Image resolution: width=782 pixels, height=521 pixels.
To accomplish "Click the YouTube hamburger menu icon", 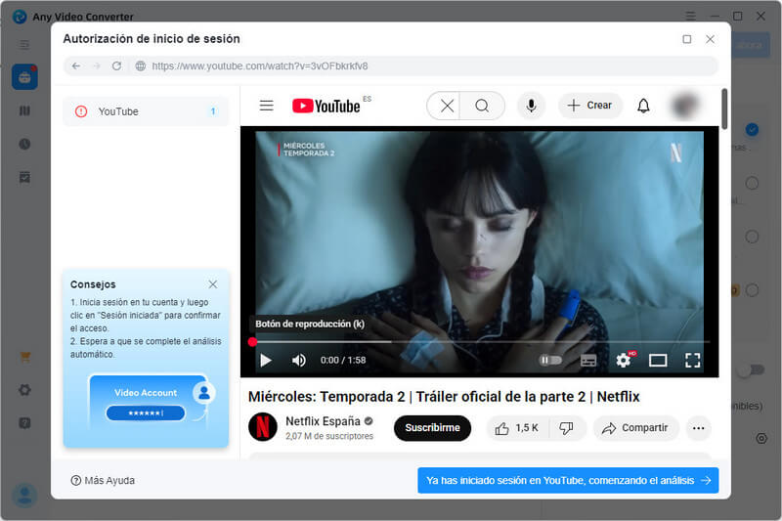I will click(266, 106).
